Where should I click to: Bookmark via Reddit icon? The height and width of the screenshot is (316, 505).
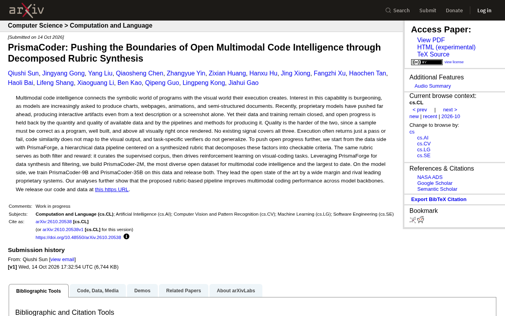[421, 220]
